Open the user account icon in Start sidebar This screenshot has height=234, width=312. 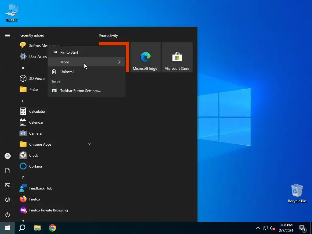coord(8,156)
